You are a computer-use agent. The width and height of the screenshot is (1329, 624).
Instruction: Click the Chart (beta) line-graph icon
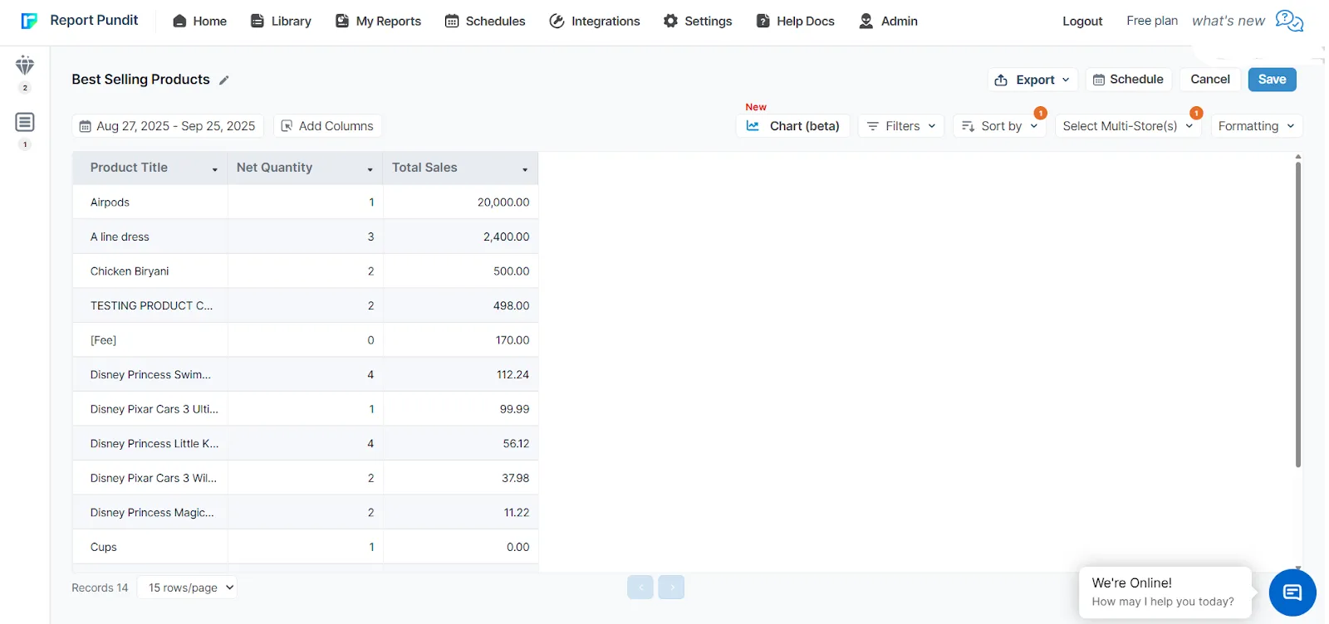(x=753, y=126)
